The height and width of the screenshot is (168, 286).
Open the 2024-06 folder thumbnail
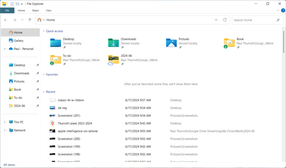(x=113, y=60)
